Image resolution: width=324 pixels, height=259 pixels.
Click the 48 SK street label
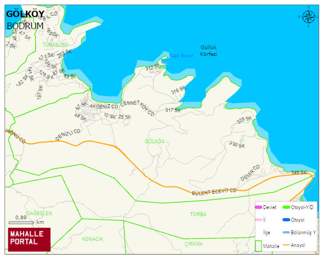81,117
